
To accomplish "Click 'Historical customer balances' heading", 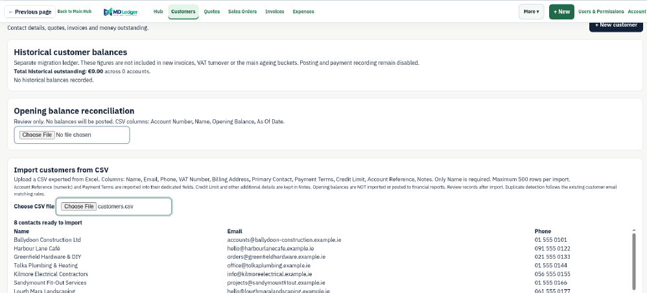I will coord(71,53).
